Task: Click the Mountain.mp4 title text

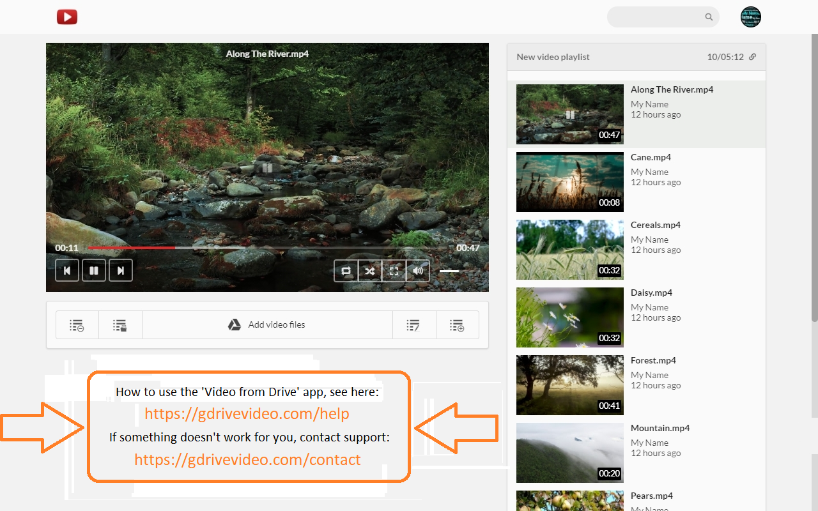Action: 660,428
